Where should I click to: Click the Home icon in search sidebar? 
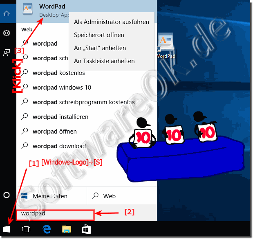[7, 14]
